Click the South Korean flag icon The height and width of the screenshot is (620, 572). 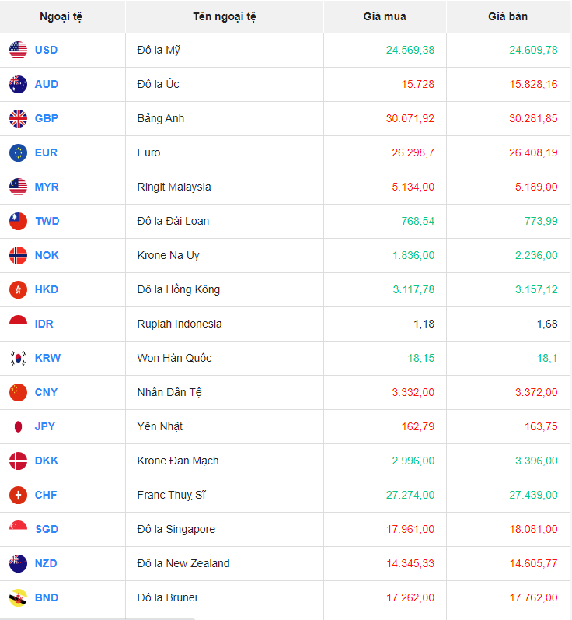(18, 358)
